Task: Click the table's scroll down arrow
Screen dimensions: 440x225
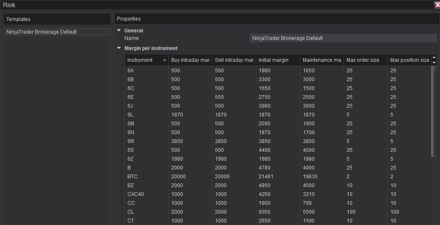Action: coord(434,63)
